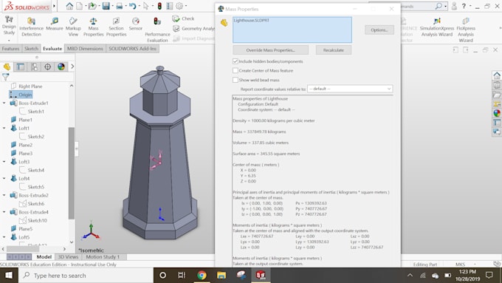
Task: Click the Recalculate button
Action: [x=333, y=50]
